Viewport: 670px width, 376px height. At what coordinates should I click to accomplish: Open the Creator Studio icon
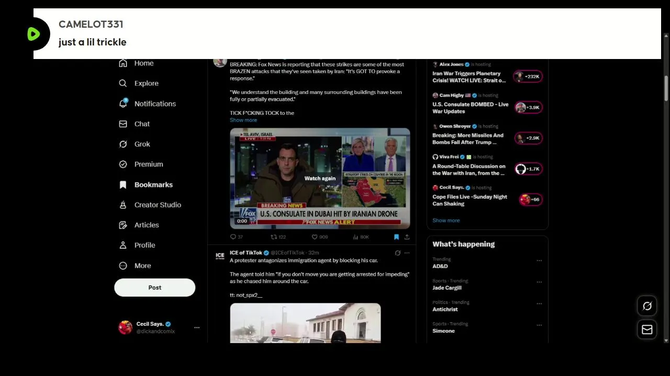[123, 205]
